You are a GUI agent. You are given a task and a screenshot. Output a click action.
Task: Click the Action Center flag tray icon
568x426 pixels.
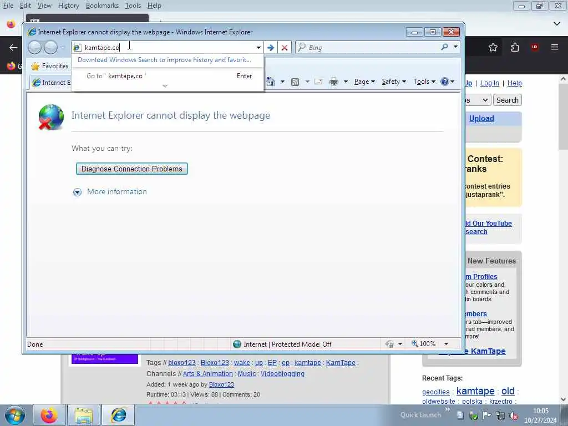(x=487, y=415)
